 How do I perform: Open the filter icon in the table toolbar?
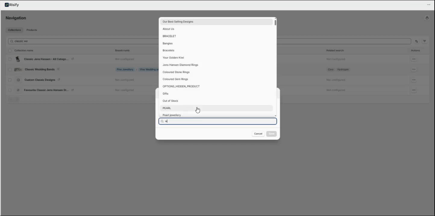point(424,41)
